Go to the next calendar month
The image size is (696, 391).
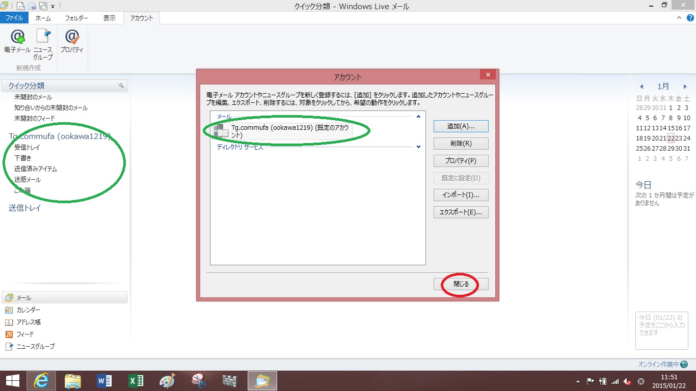(685, 87)
